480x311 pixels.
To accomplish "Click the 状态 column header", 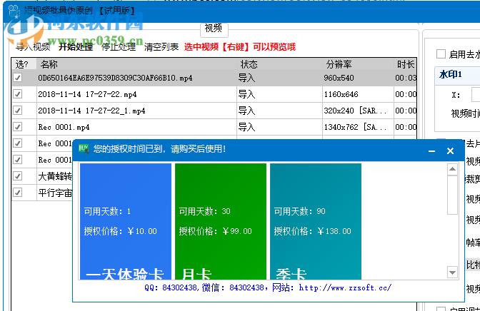I will [279, 64].
